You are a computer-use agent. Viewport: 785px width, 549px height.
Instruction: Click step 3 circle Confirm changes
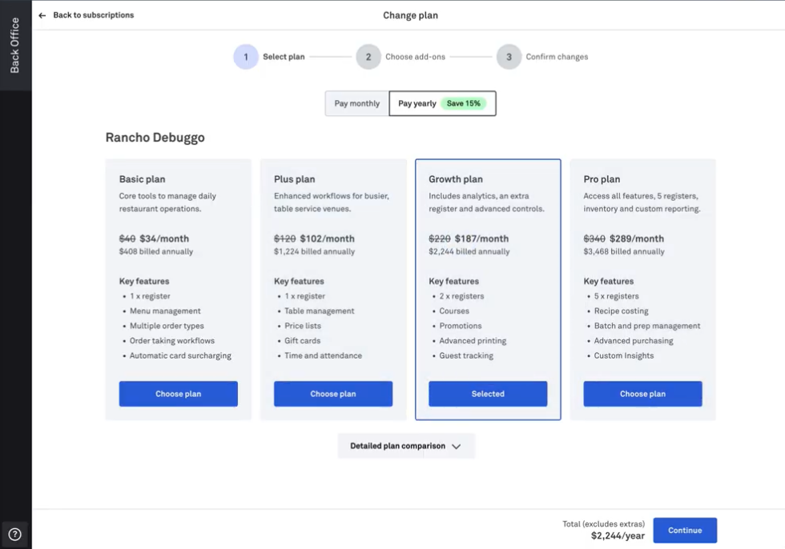(x=509, y=57)
